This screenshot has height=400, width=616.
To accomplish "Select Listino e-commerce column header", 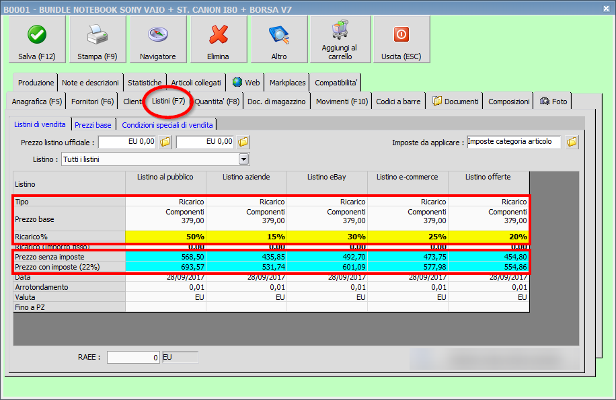I will click(408, 183).
